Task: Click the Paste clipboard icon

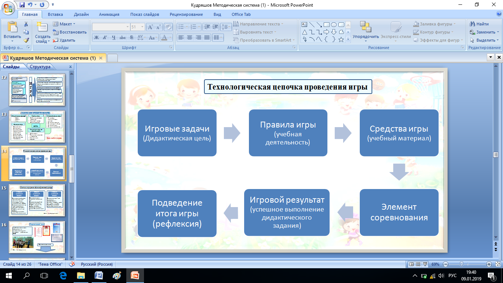Action: click(12, 27)
